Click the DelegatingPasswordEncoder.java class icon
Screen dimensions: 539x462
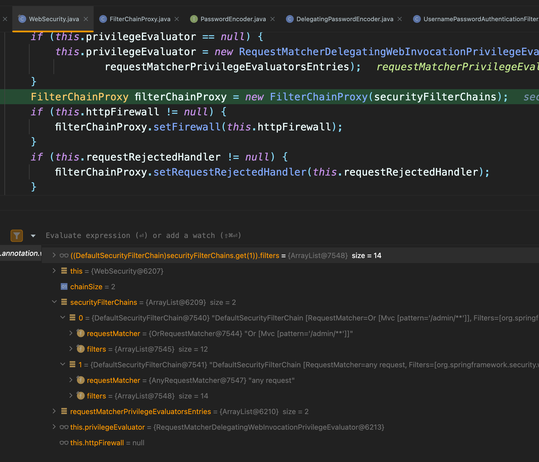coord(290,19)
